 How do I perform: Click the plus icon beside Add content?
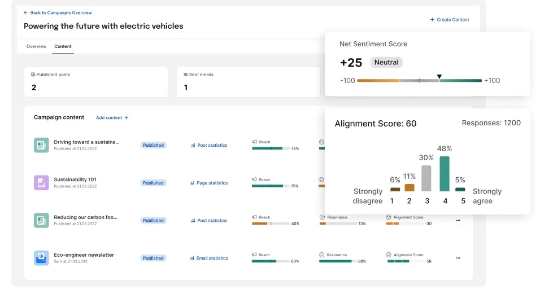(127, 118)
